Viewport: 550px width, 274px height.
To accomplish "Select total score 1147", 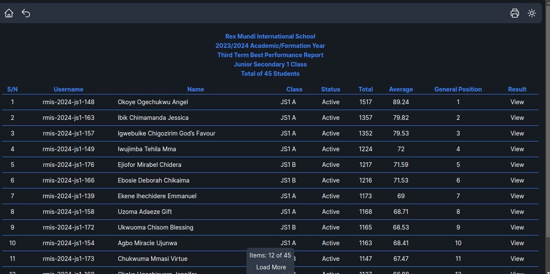I will (x=365, y=259).
